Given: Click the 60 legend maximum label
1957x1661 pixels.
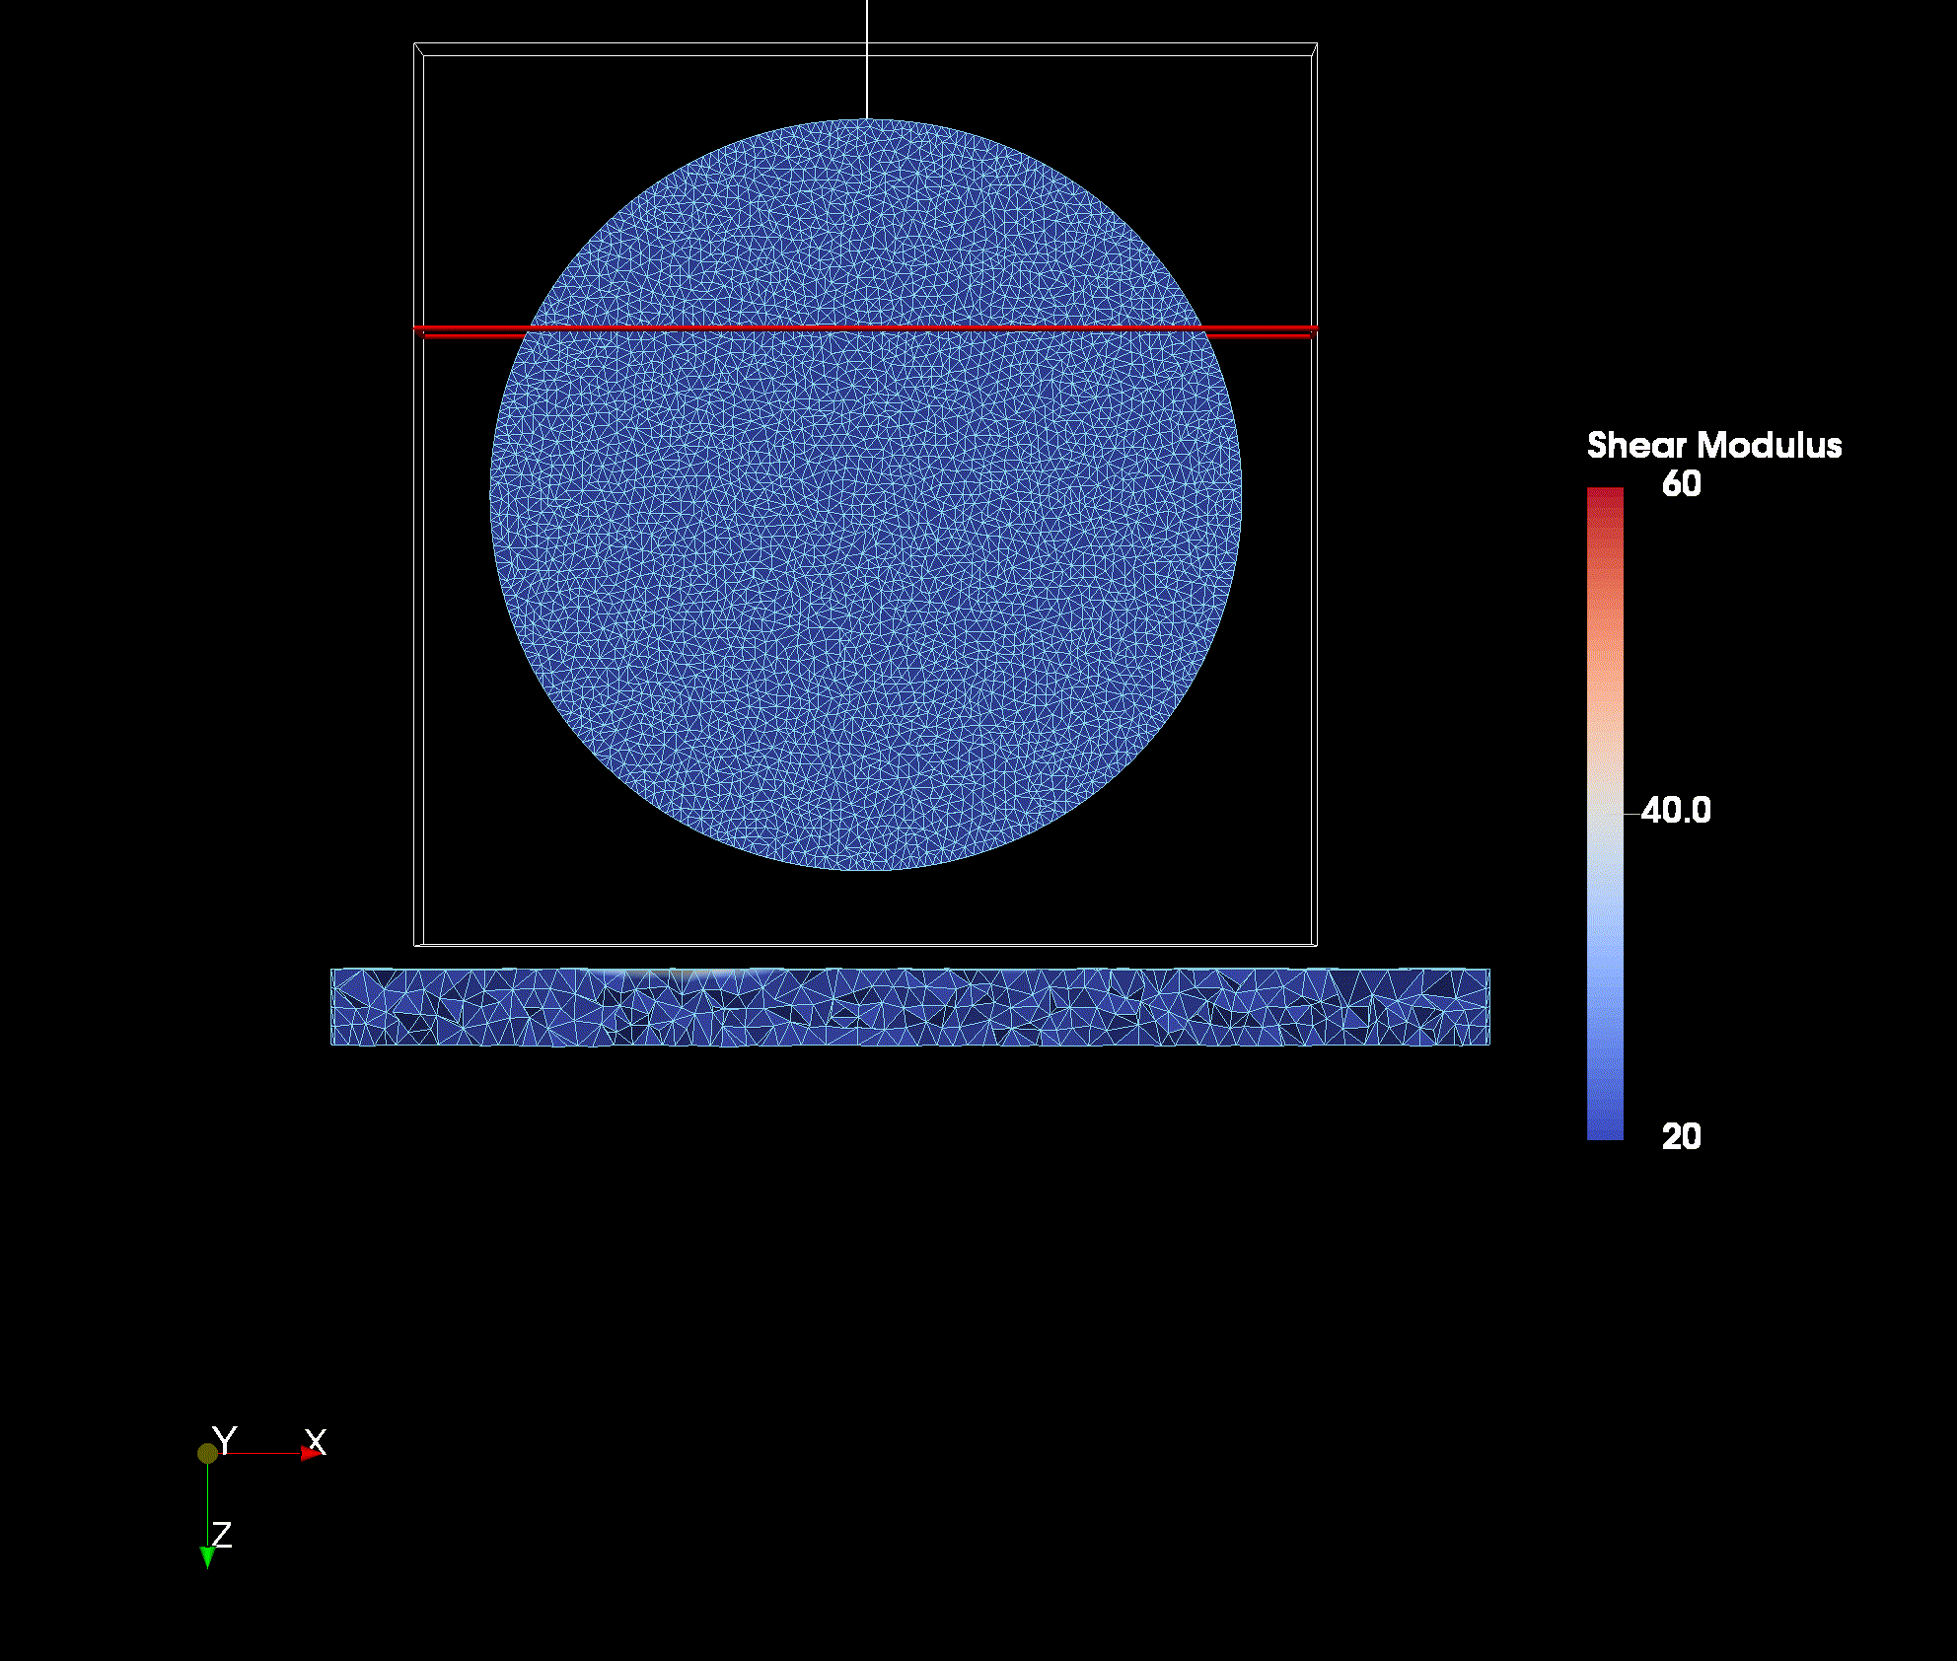Looking at the screenshot, I should coord(1682,484).
